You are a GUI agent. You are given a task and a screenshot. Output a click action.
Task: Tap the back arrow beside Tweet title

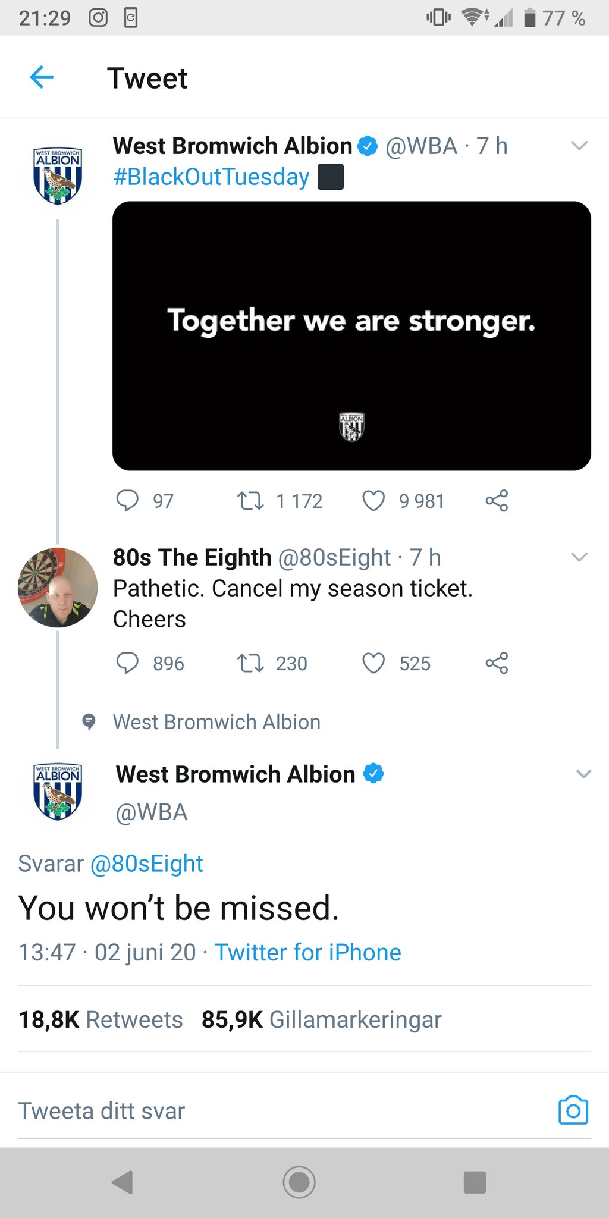click(42, 77)
